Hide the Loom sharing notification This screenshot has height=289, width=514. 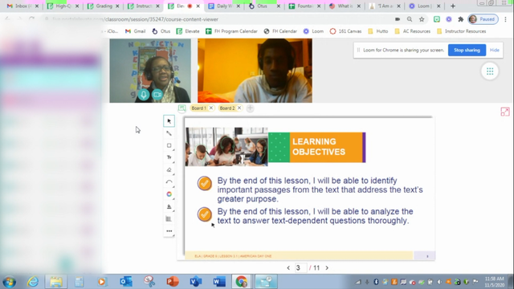495,50
